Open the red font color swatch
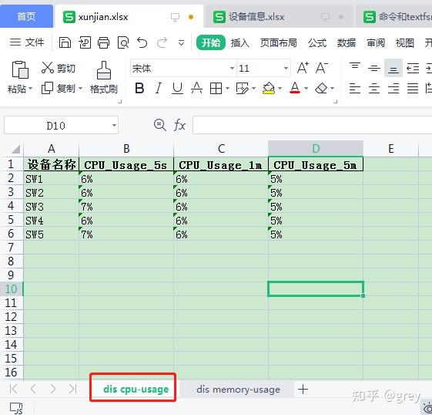The height and width of the screenshot is (415, 432). click(x=295, y=88)
